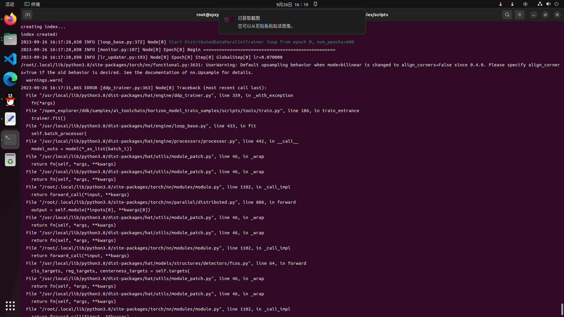
Task: Open the 终端 app menu
Action: pyautogui.click(x=32, y=4)
